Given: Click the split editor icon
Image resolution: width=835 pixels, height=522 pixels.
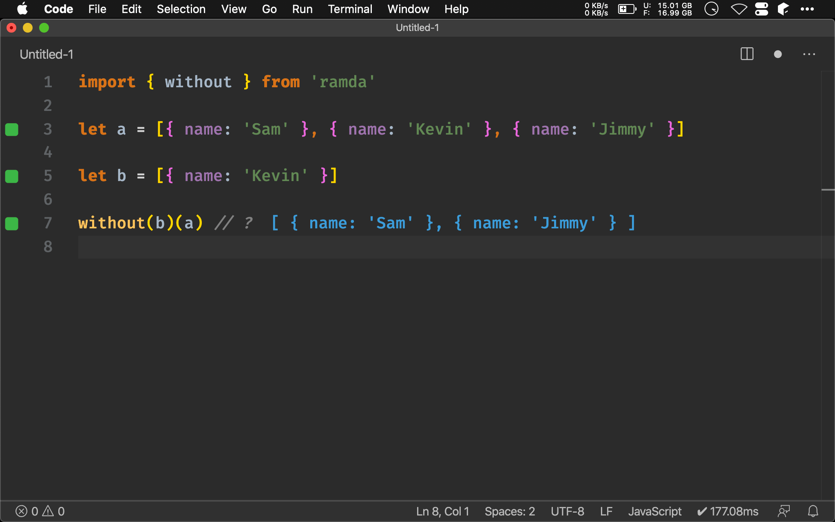Looking at the screenshot, I should (747, 54).
